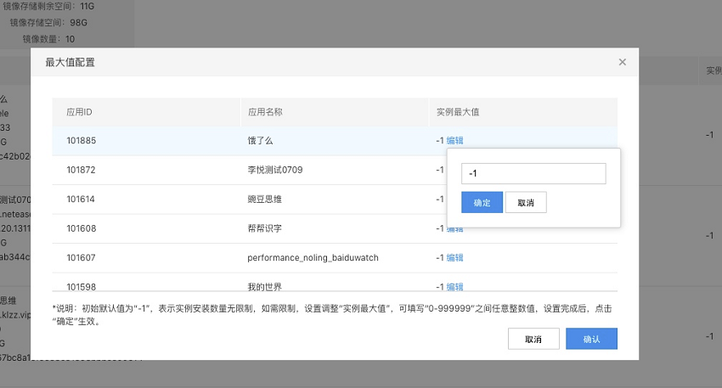Click 编辑 link for performance_noling_baiduwatch row
Image resolution: width=722 pixels, height=388 pixels.
455,258
